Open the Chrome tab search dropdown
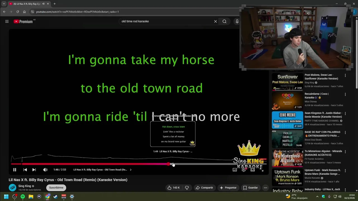Image resolution: width=358 pixels, height=201 pixels. (x=4, y=4)
